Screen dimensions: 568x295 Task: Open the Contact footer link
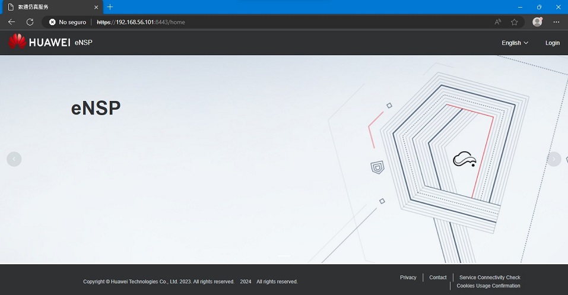(x=437, y=277)
